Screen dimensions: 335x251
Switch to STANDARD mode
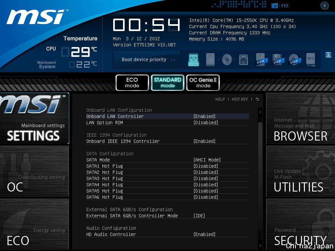pos(167,83)
